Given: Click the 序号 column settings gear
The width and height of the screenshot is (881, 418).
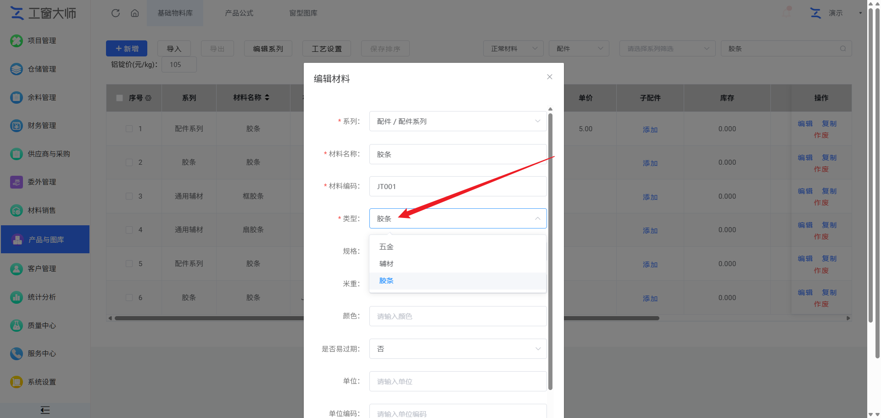Looking at the screenshot, I should coord(148,98).
